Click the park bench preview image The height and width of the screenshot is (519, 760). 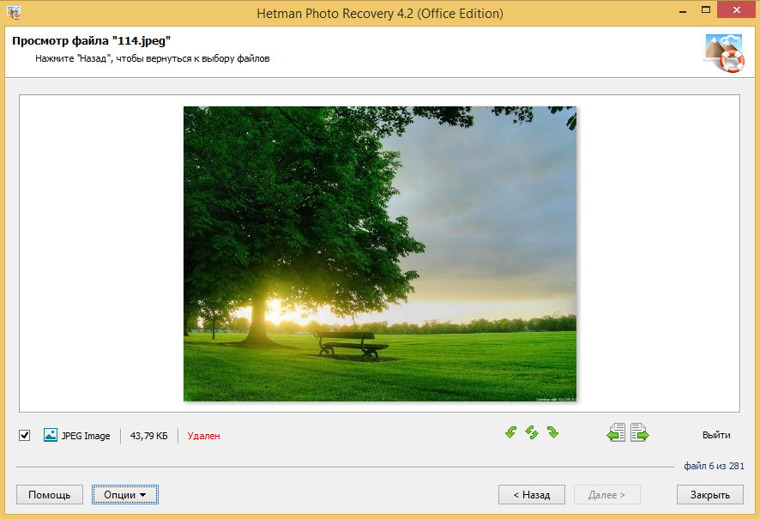click(x=380, y=254)
